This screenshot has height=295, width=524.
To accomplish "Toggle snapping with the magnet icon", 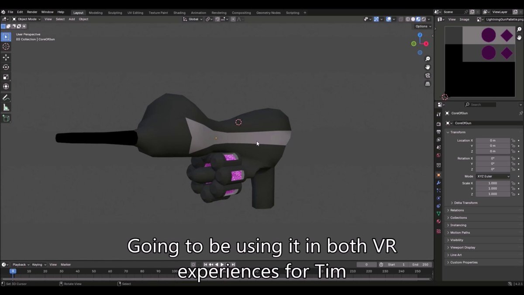I will point(217,19).
